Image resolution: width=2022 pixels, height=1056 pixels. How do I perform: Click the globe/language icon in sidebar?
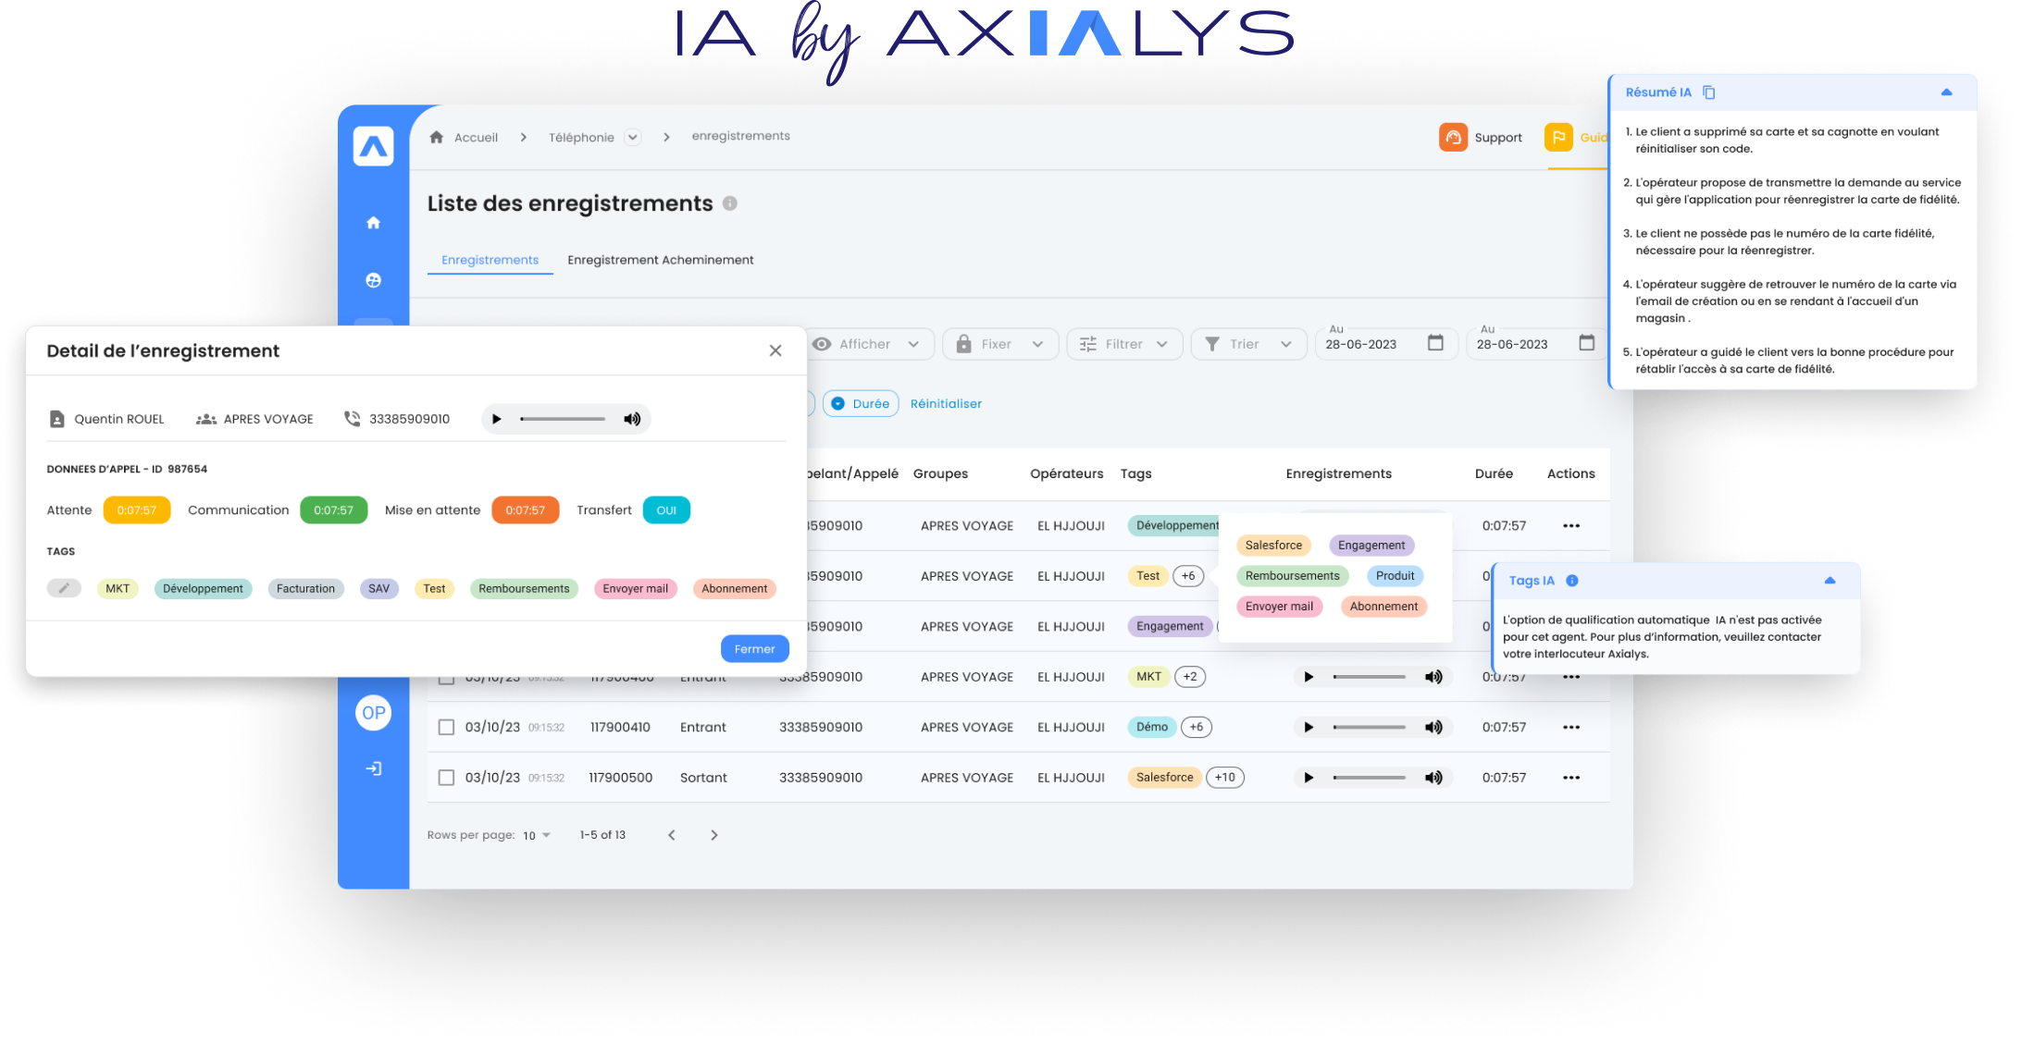[375, 279]
